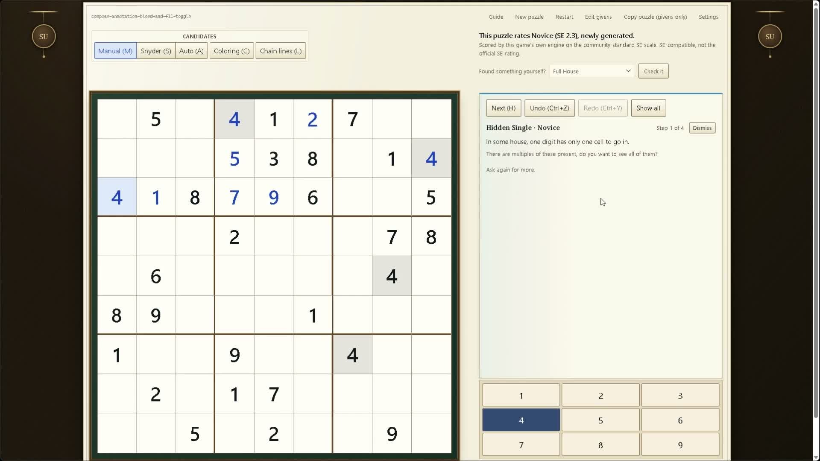Get the next hint with Next (H)
The height and width of the screenshot is (461, 820).
(504, 108)
